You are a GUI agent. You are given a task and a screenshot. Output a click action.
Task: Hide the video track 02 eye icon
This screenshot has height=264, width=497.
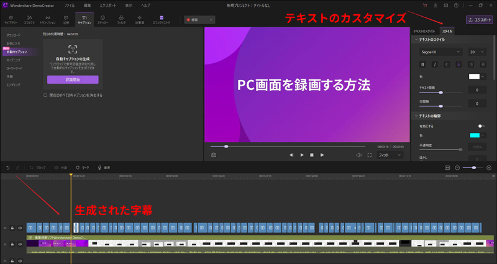20,244
